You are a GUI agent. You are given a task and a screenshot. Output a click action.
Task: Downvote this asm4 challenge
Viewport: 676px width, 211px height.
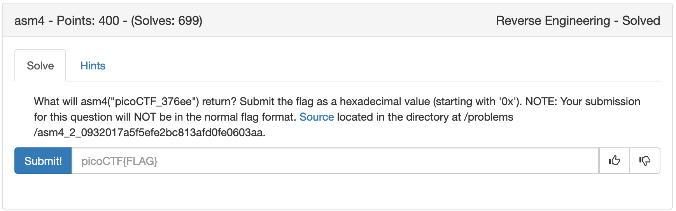[x=644, y=161]
